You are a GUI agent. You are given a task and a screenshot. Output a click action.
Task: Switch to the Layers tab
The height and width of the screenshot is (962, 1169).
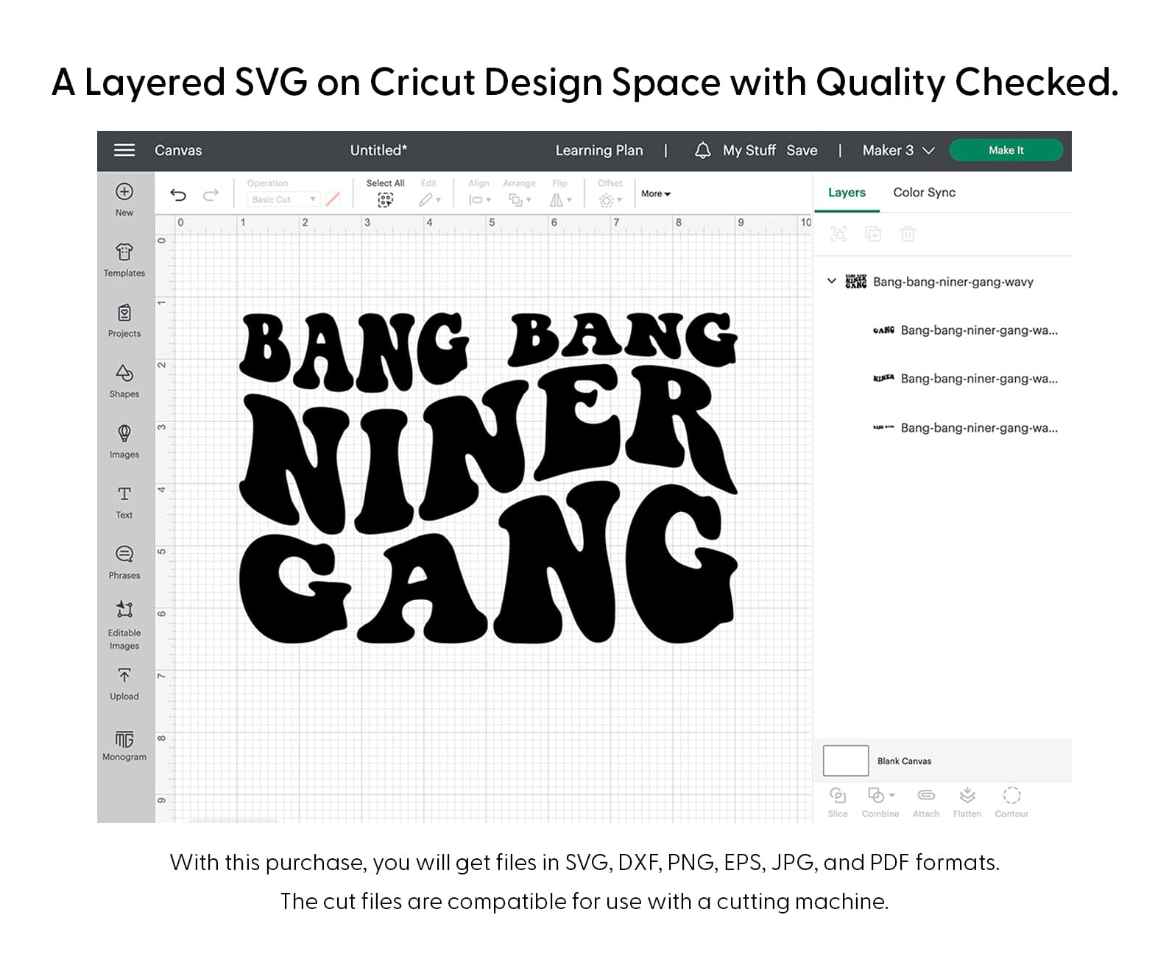pyautogui.click(x=847, y=193)
